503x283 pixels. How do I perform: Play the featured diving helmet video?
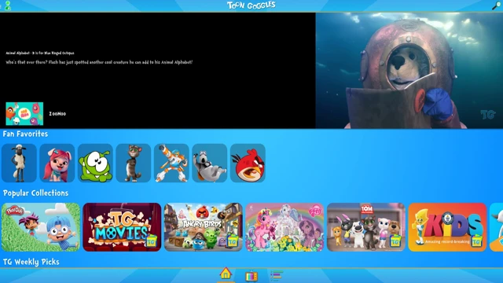[409, 71]
